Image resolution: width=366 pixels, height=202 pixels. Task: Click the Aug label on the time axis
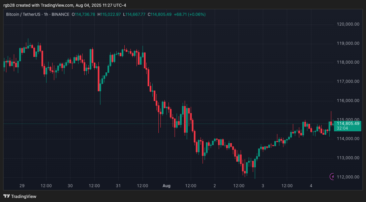166,186
